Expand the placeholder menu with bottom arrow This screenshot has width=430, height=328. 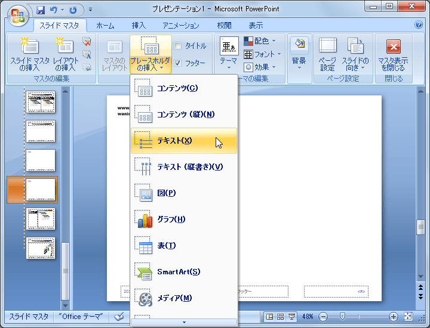pos(184,322)
